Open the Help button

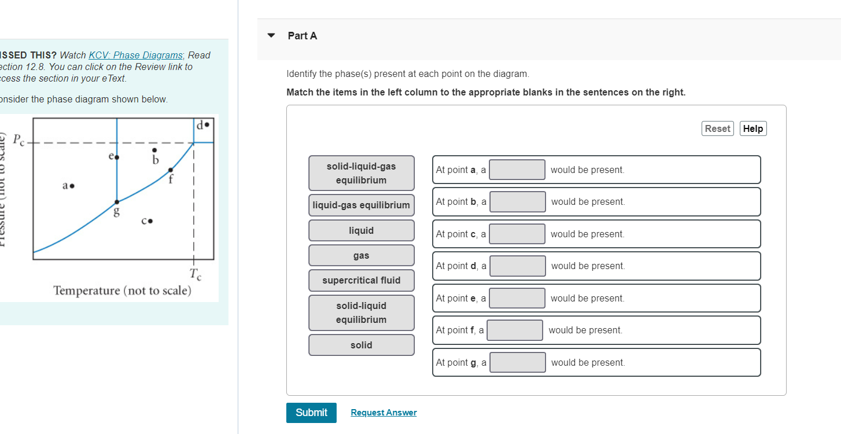pyautogui.click(x=753, y=128)
